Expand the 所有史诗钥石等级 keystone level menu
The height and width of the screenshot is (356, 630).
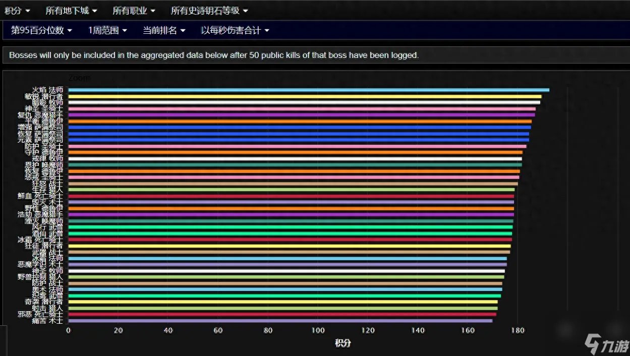point(209,10)
